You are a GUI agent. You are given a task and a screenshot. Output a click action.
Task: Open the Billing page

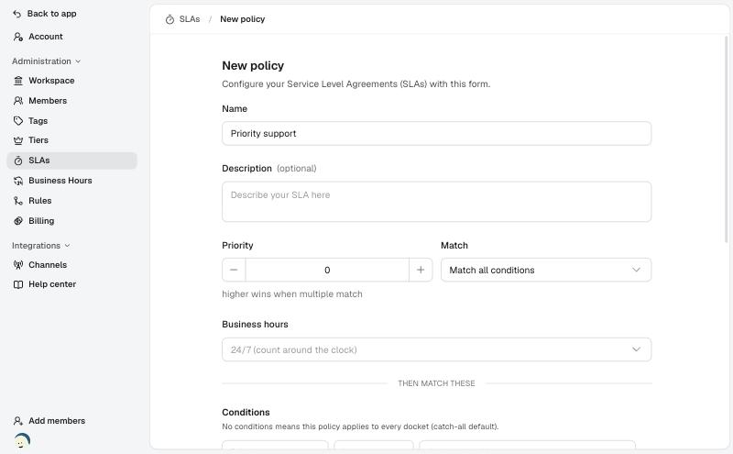pyautogui.click(x=72, y=221)
